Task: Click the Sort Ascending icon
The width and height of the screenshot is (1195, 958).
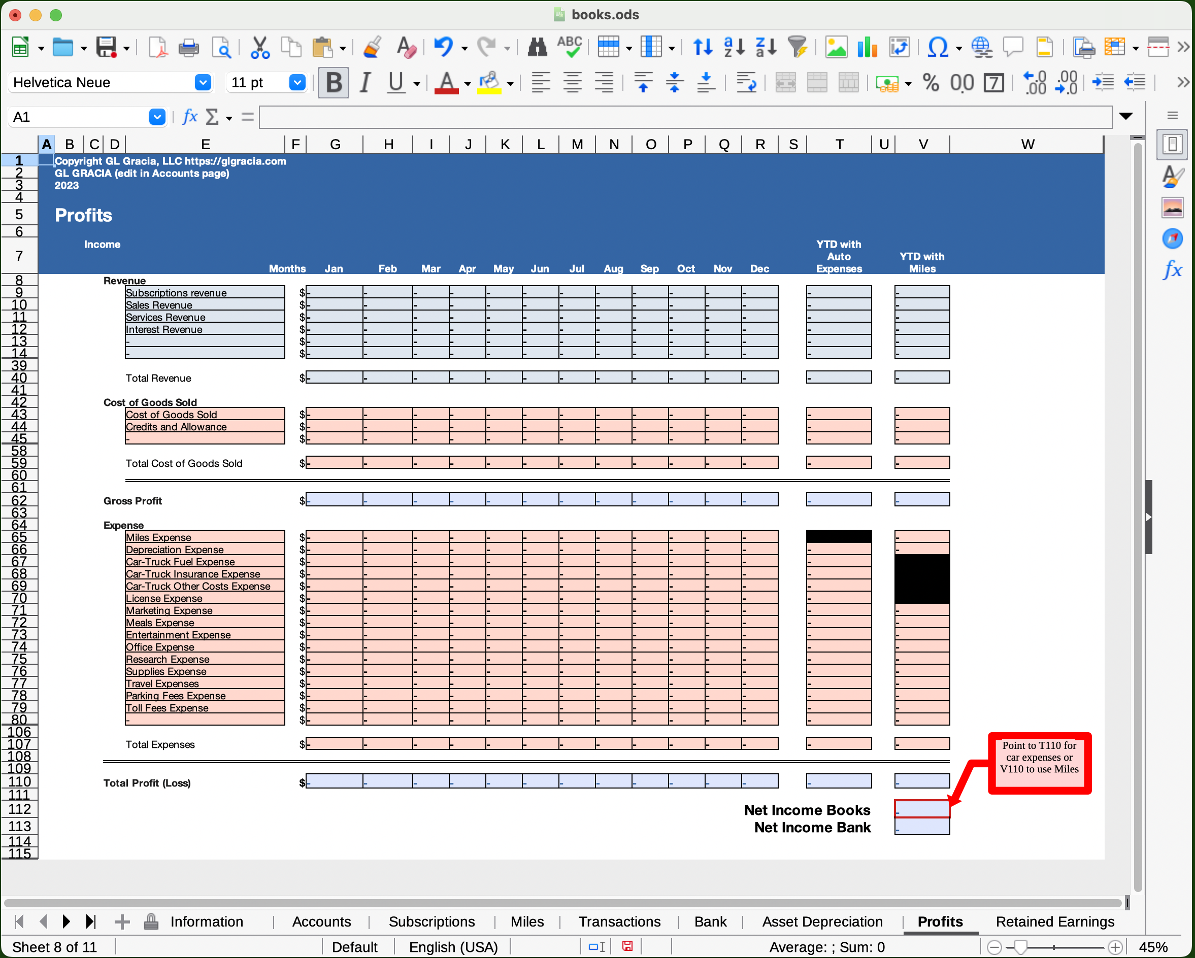Action: [735, 48]
